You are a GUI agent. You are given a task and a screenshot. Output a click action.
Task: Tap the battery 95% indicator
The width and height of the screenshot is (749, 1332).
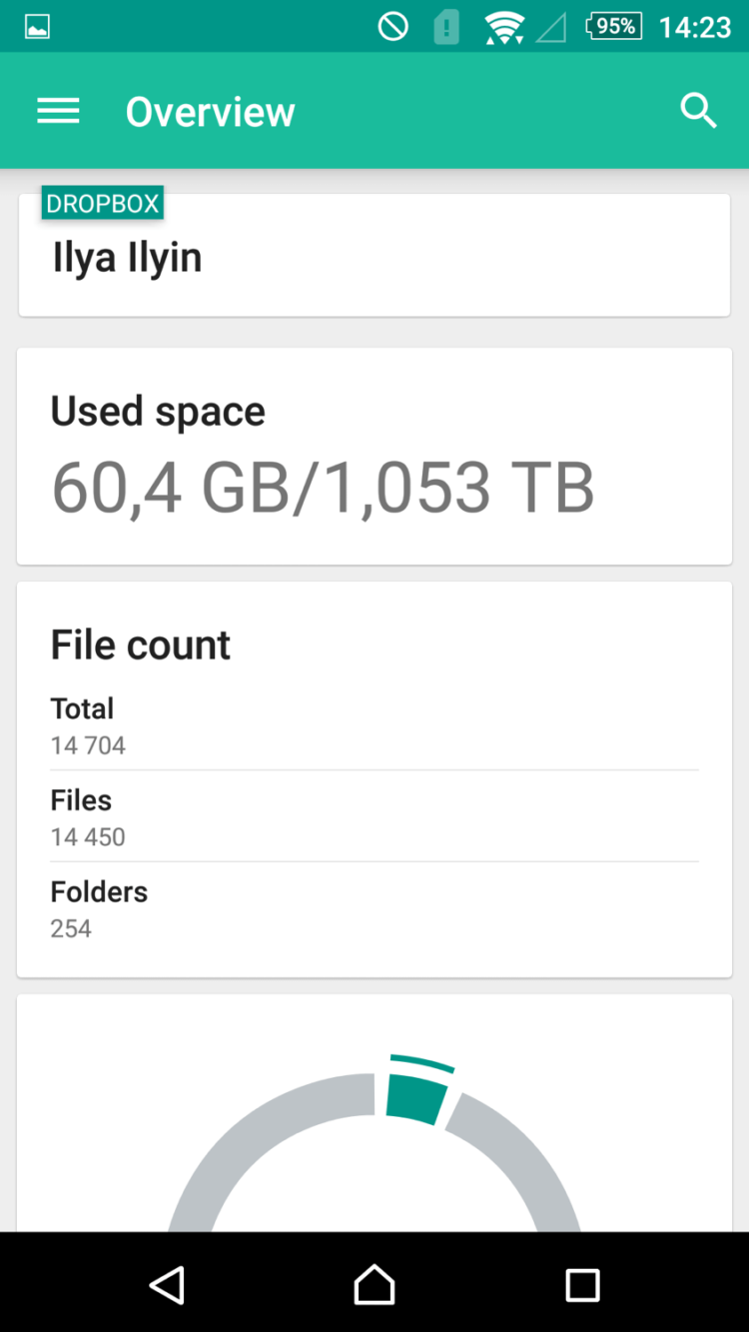coord(612,27)
